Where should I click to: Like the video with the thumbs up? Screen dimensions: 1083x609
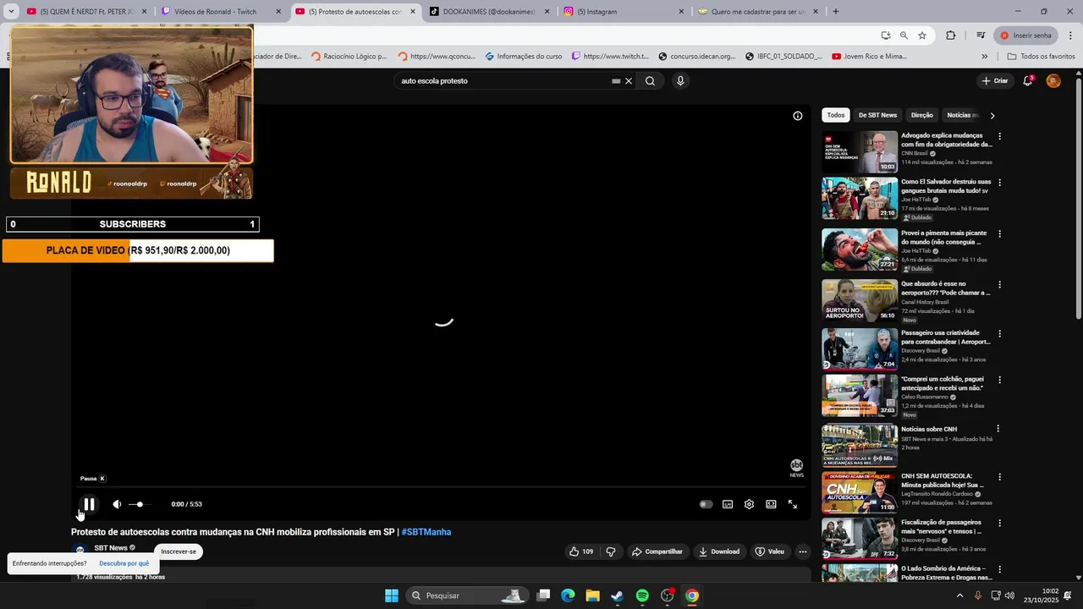click(581, 551)
